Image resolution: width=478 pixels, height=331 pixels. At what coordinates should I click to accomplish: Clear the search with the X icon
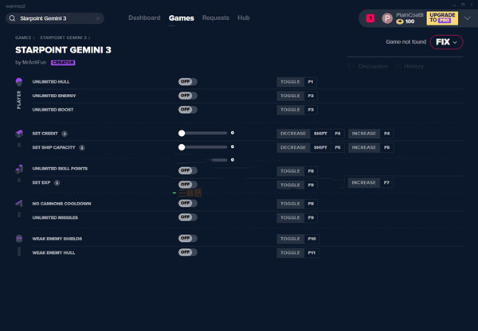tap(98, 18)
